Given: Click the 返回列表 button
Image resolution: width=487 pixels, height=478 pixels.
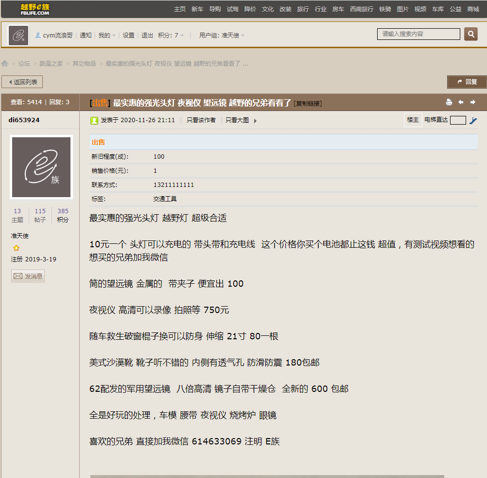Looking at the screenshot, I should click(x=22, y=81).
